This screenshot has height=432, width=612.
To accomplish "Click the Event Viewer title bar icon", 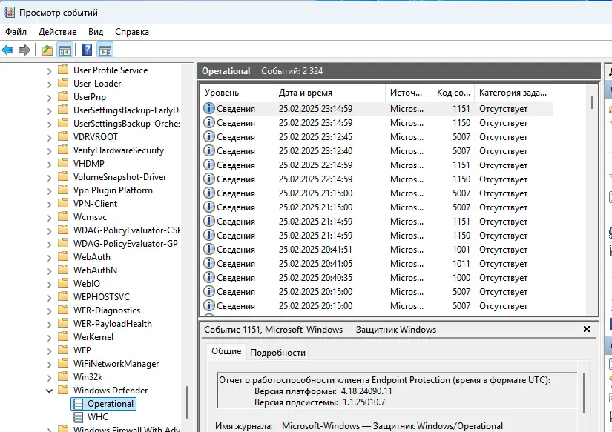I will coord(10,13).
